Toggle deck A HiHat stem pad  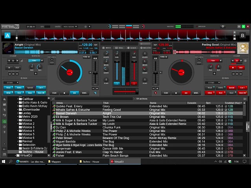click(8, 93)
